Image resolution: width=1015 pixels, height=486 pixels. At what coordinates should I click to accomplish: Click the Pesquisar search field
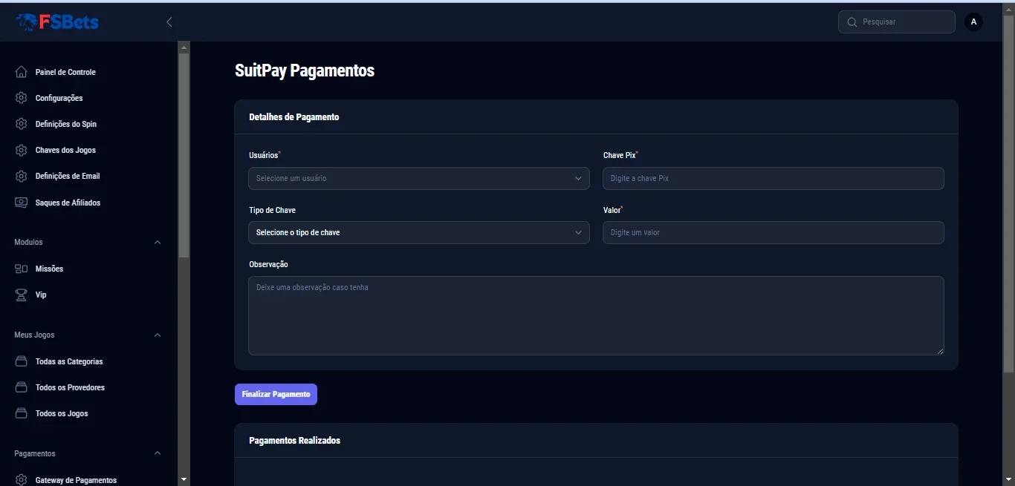click(897, 22)
